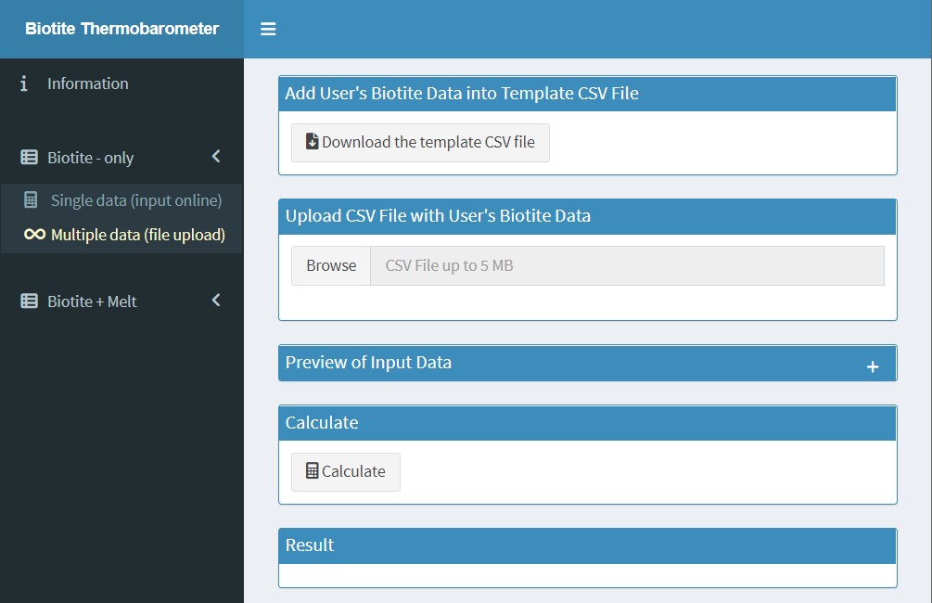Expand the Biotite + Melt chevron arrow
932x603 pixels.
tap(216, 301)
